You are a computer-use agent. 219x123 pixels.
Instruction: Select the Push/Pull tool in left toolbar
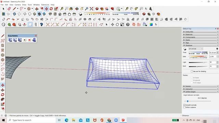2,90
